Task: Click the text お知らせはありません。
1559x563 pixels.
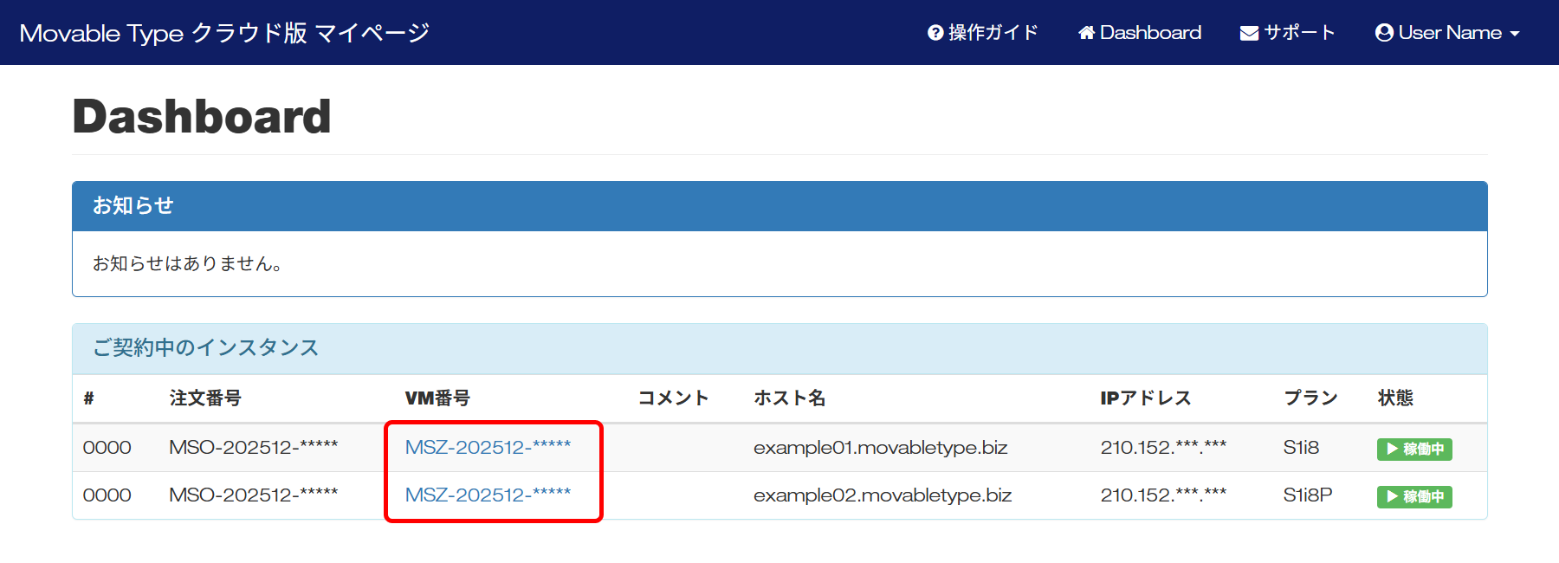Action: (x=188, y=263)
